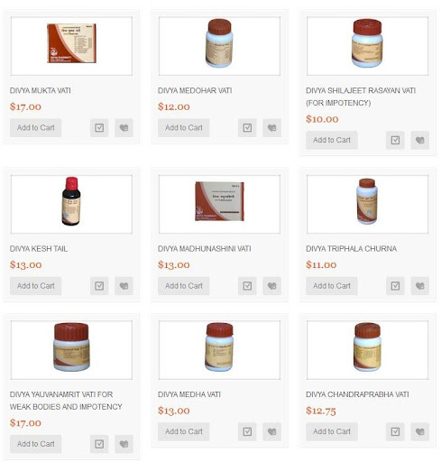
Task: Open Divya Kesh Tail product title link
Action: [x=39, y=249]
